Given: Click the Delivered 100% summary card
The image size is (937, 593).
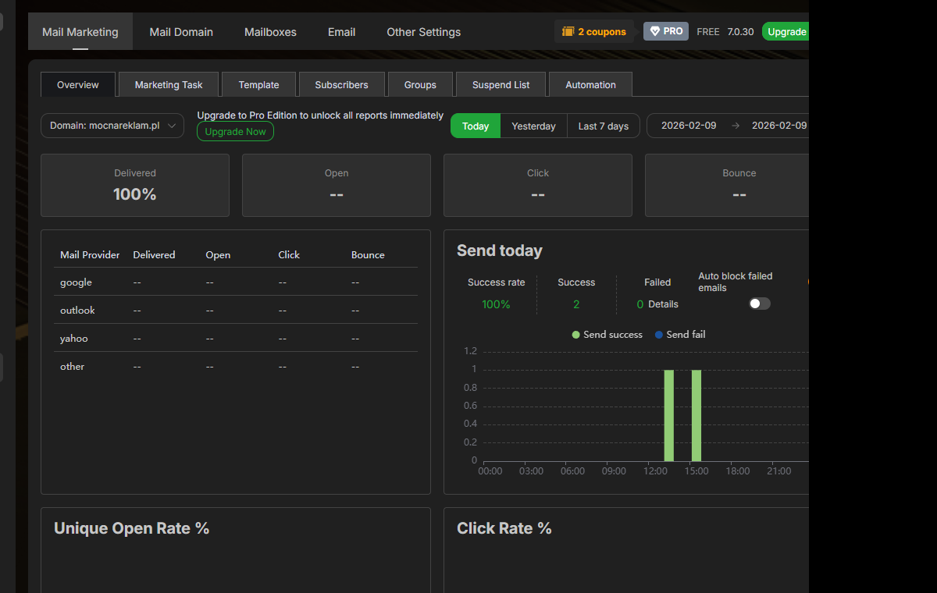Looking at the screenshot, I should point(135,185).
